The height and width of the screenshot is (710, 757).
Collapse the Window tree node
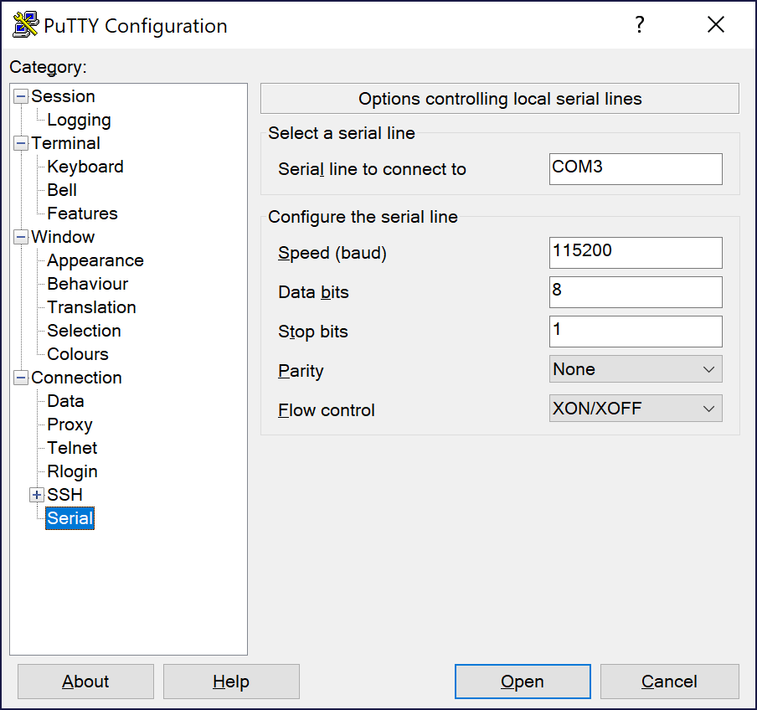pos(21,237)
